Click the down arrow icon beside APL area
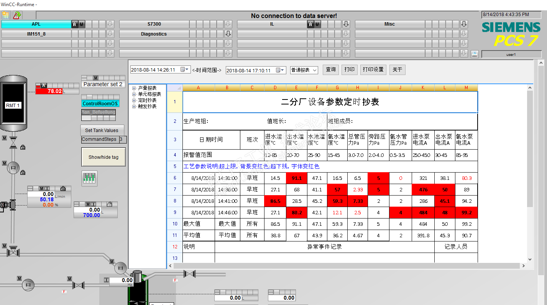Viewport: 547px width, 305px height. pyautogui.click(x=110, y=24)
